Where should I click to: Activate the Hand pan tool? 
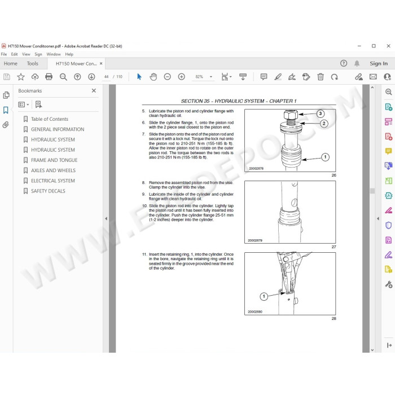[x=153, y=77]
